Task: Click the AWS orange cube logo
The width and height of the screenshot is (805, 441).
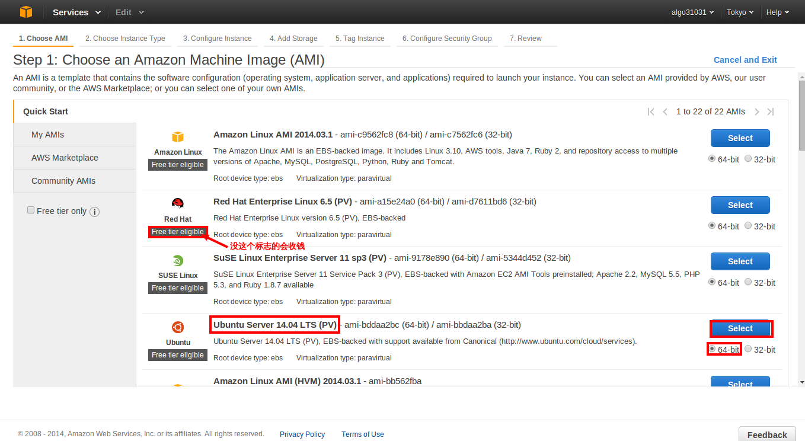Action: 25,12
